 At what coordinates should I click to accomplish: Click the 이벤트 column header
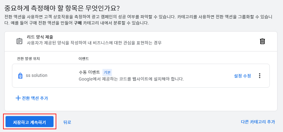pos(84,58)
